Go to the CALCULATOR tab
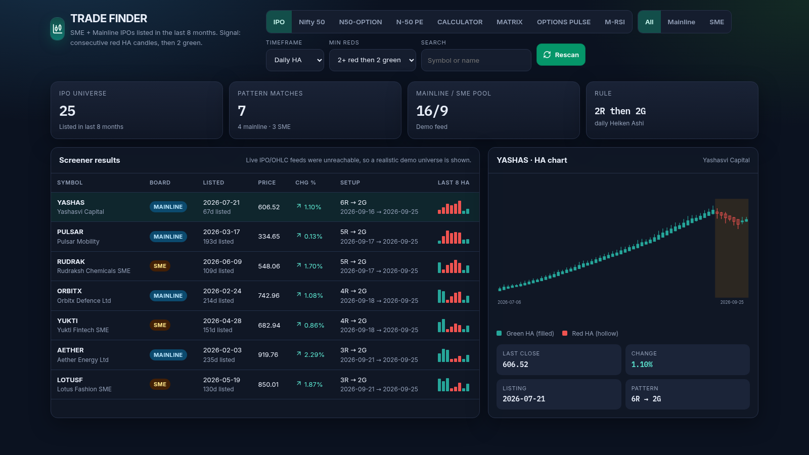This screenshot has height=455, width=809. click(460, 22)
